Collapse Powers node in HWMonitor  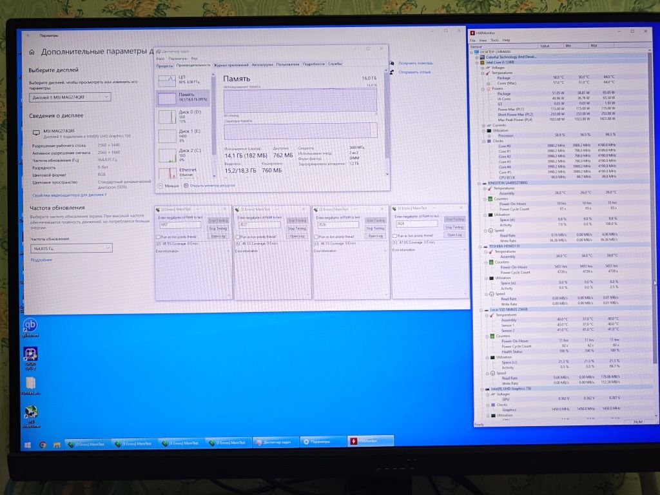click(x=483, y=89)
